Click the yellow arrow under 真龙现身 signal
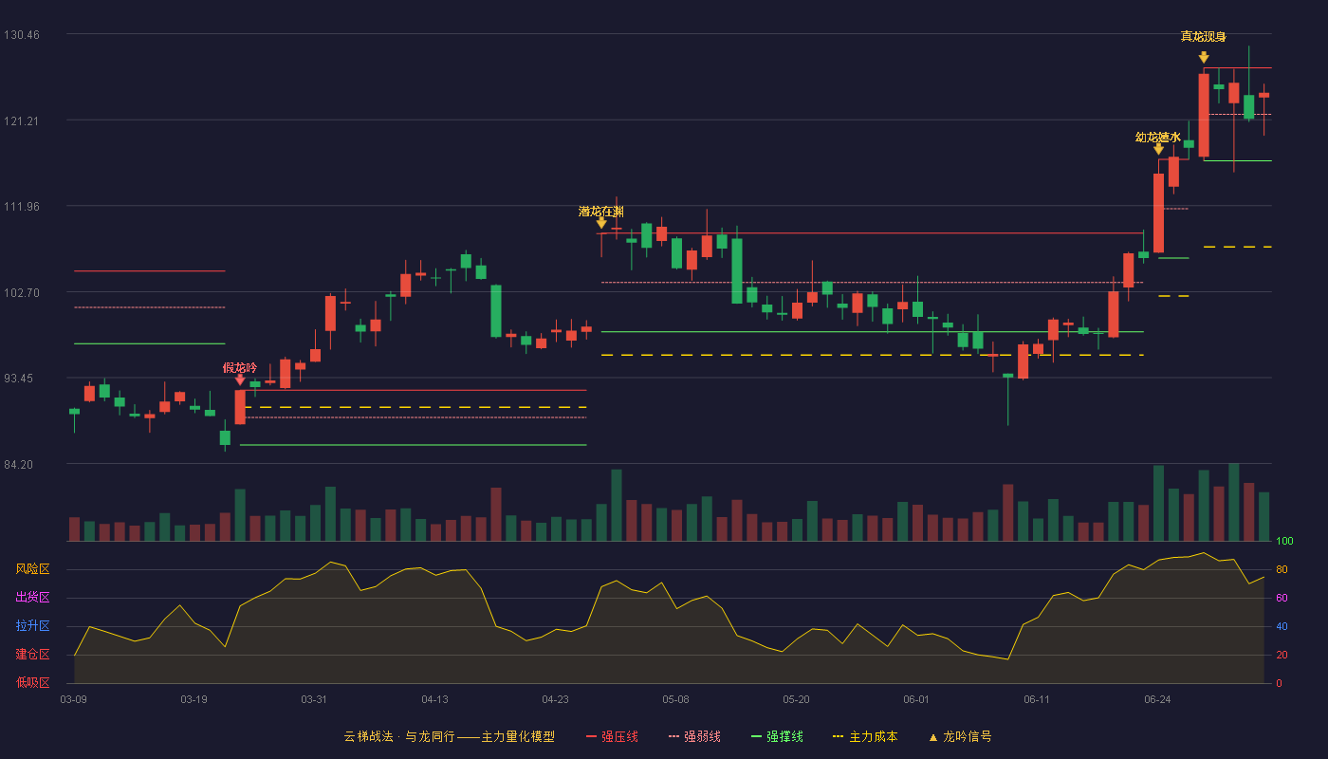This screenshot has height=759, width=1328. pyautogui.click(x=1204, y=57)
